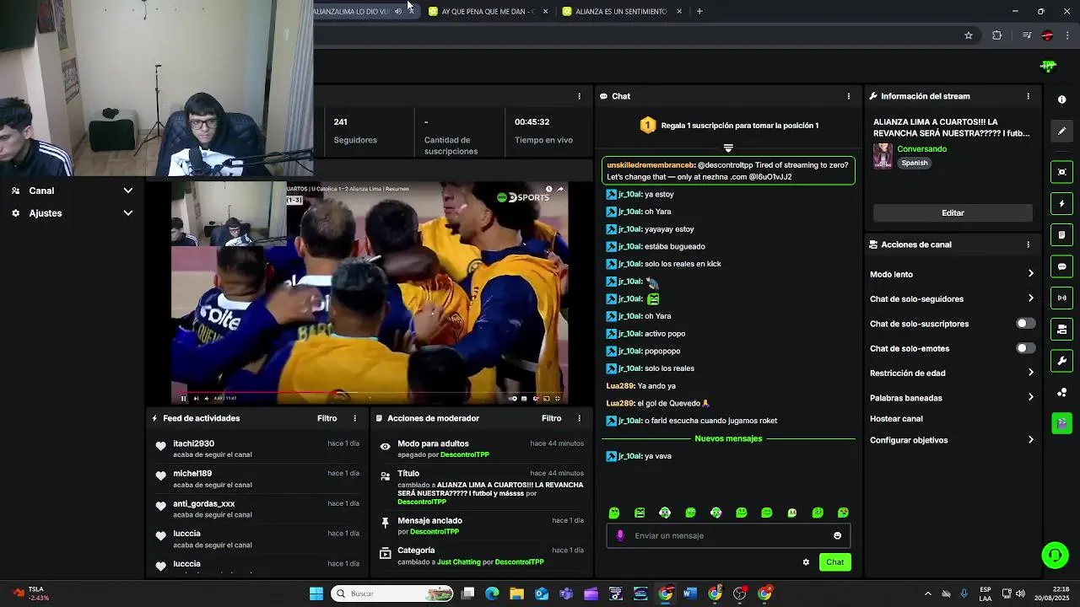The height and width of the screenshot is (607, 1080).
Task: Expand Palabras baneadas options
Action: click(x=1030, y=398)
